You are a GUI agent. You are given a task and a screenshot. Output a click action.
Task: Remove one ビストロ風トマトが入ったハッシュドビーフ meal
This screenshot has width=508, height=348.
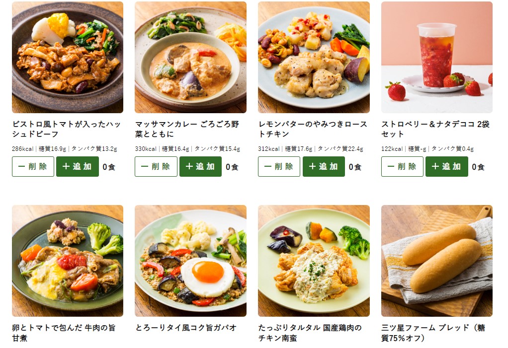point(33,167)
